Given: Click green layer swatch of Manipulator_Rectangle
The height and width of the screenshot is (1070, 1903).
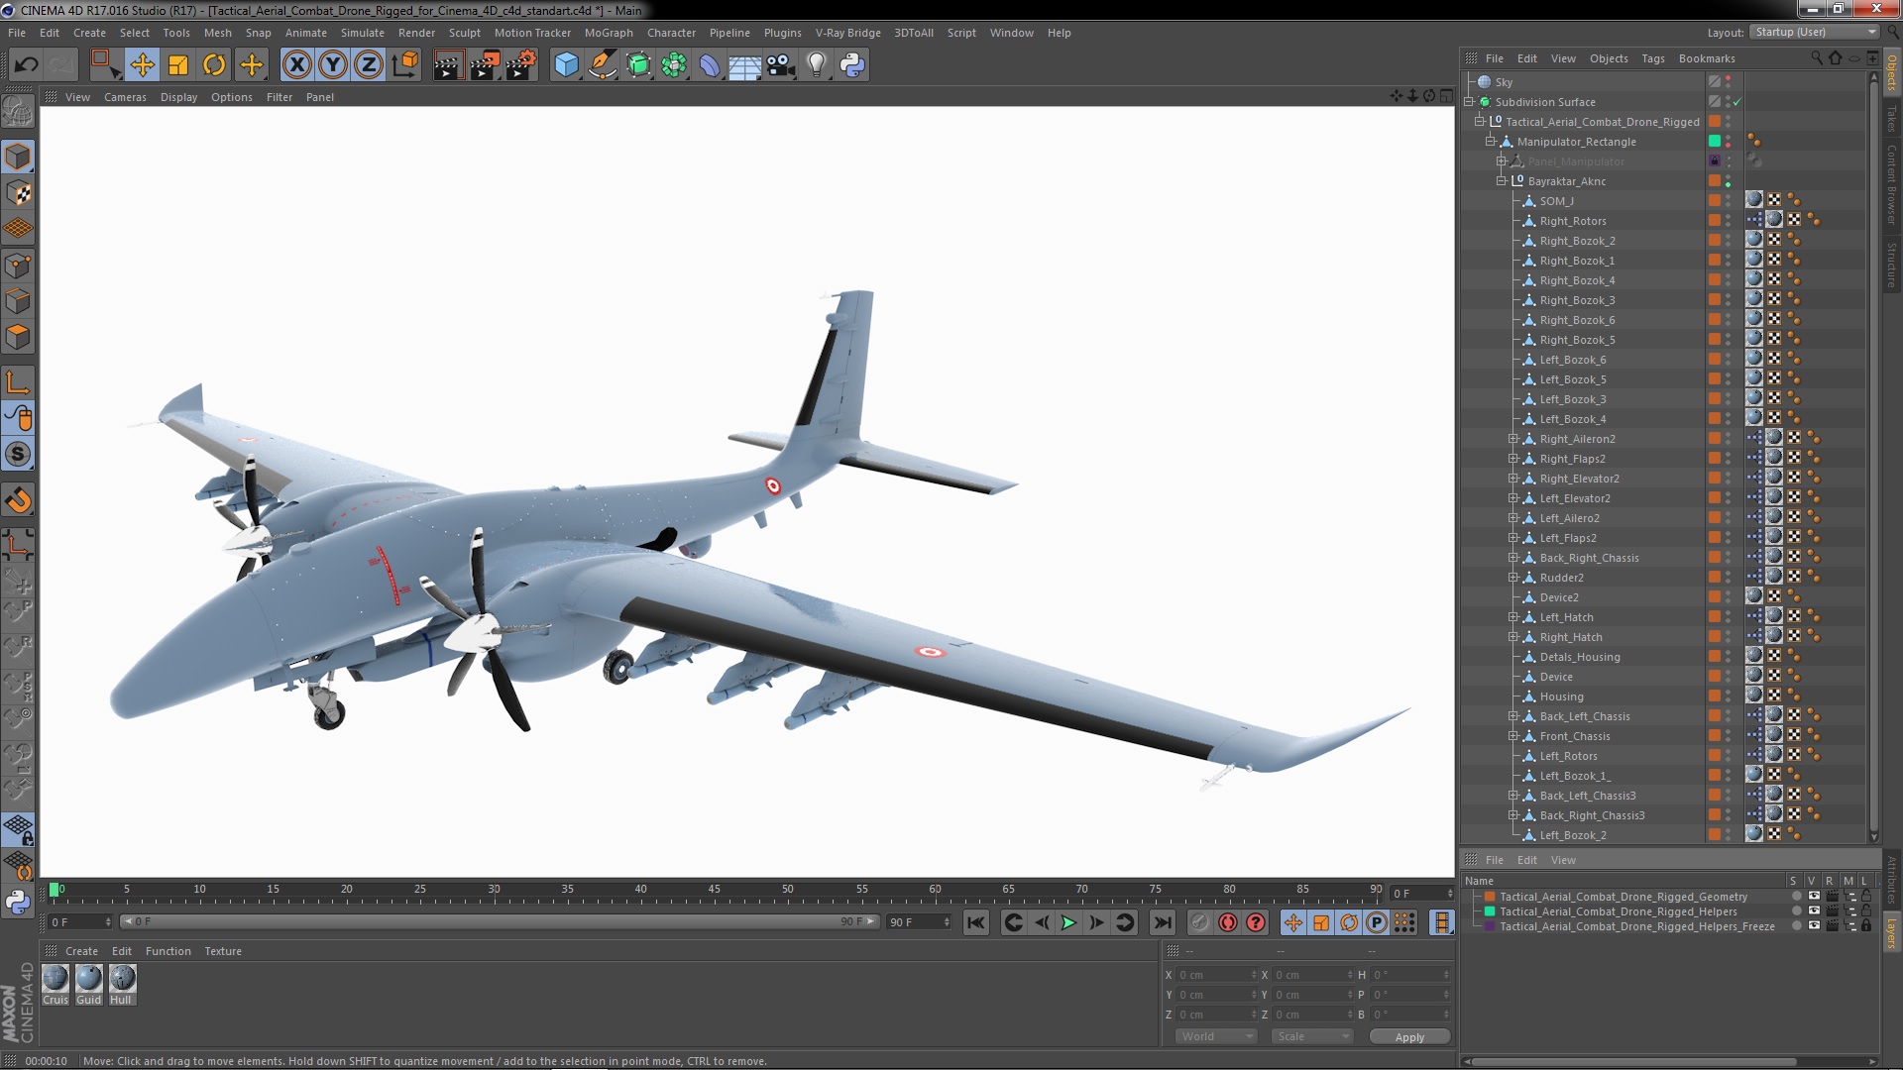Looking at the screenshot, I should click(1714, 142).
